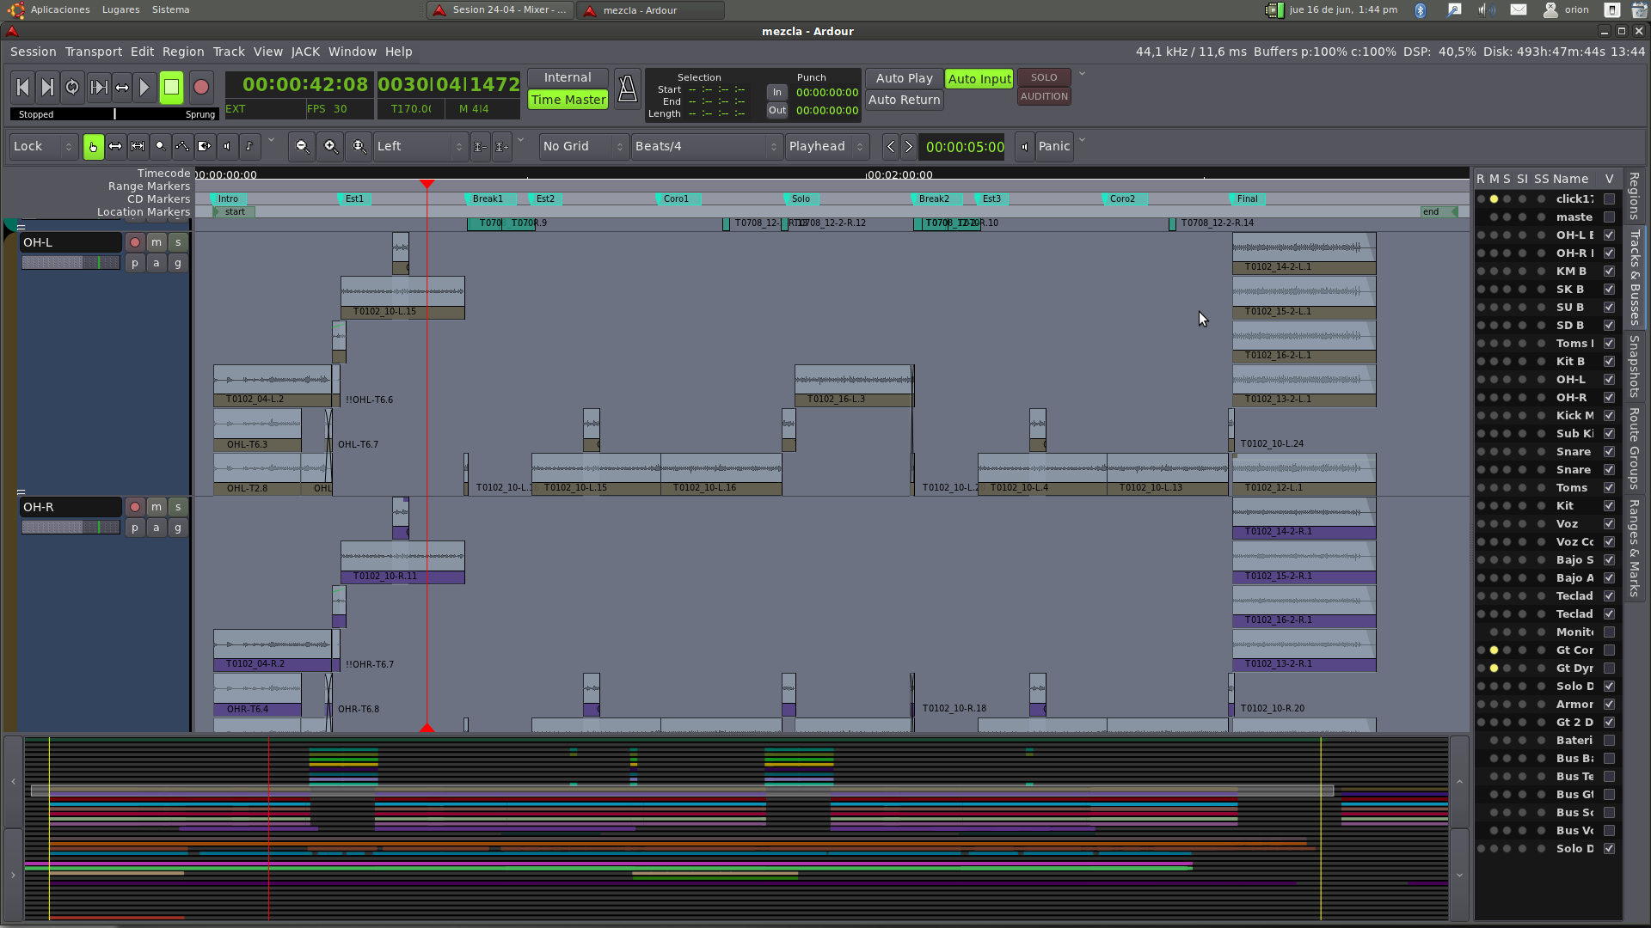This screenshot has height=928, width=1651.
Task: Select the Range tool icon
Action: point(114,147)
